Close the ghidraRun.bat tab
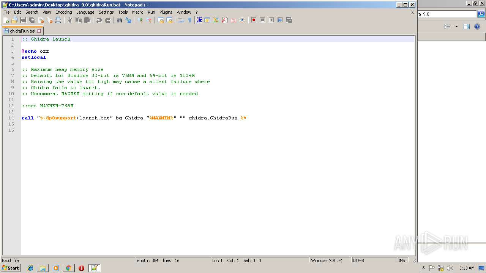 39,31
